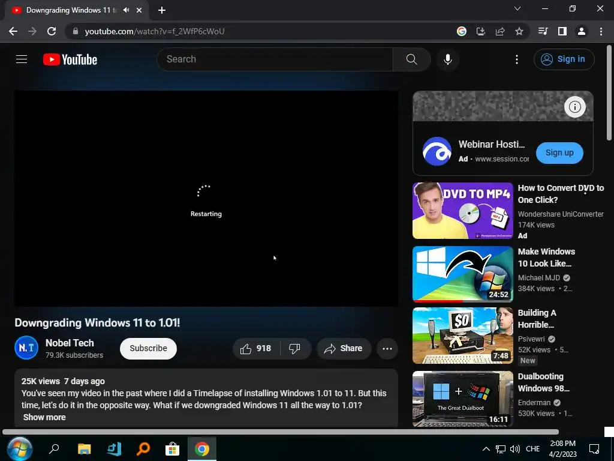Switch input language CHE

pos(532,449)
